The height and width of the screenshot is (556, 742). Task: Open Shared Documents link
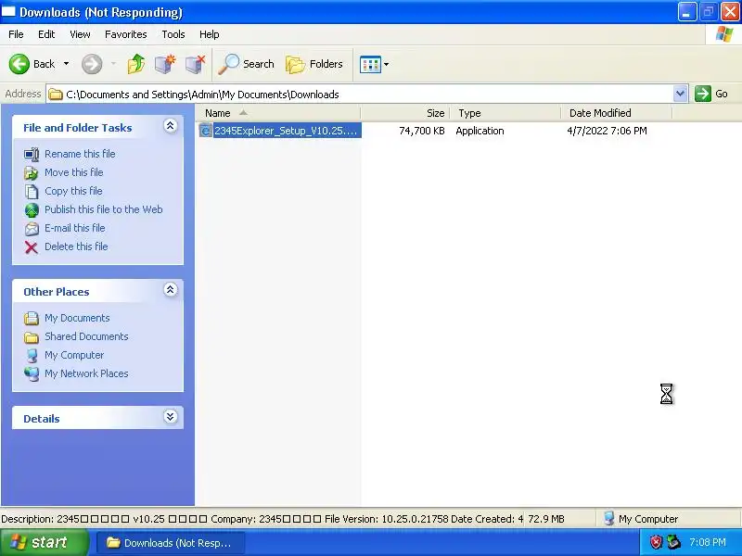pyautogui.click(x=86, y=336)
